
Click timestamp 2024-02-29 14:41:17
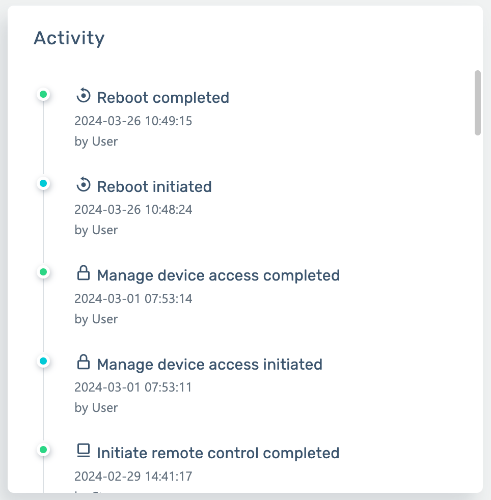(133, 477)
